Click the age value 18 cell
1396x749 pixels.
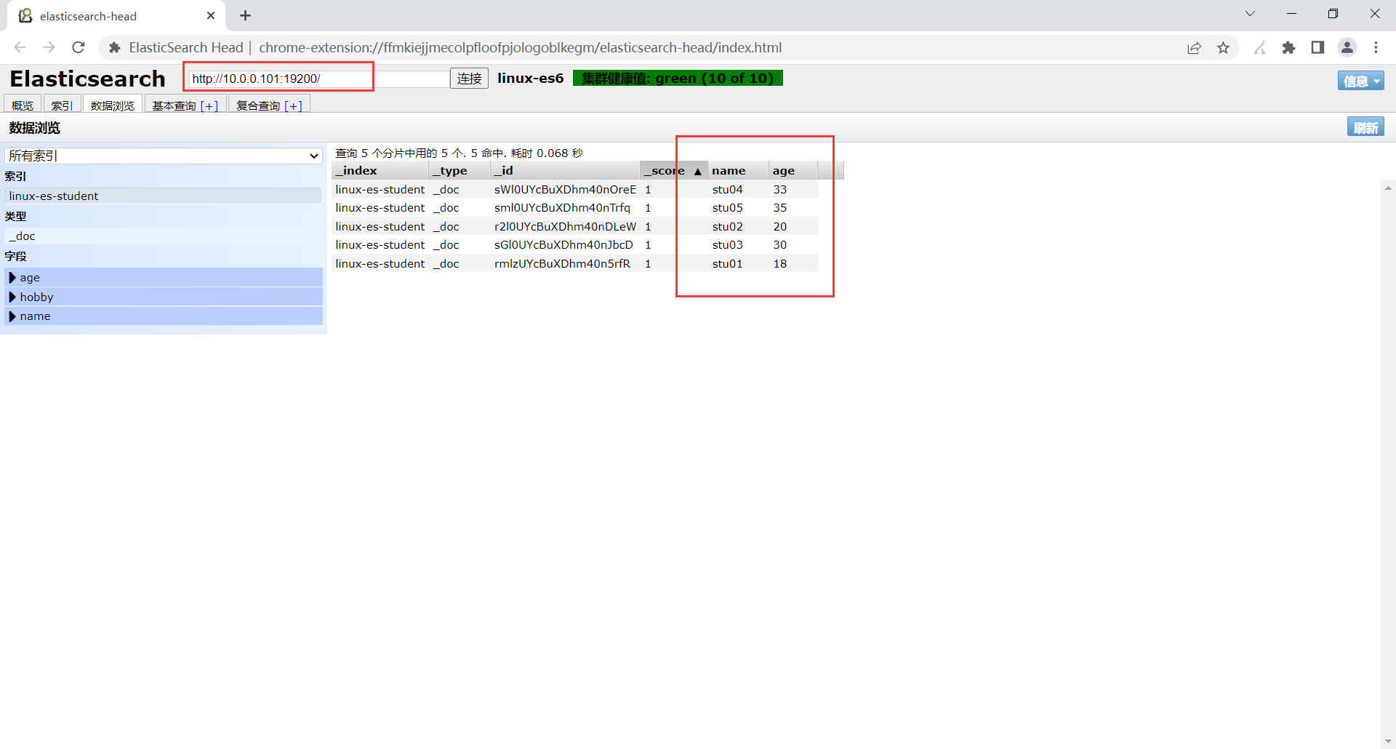(780, 263)
